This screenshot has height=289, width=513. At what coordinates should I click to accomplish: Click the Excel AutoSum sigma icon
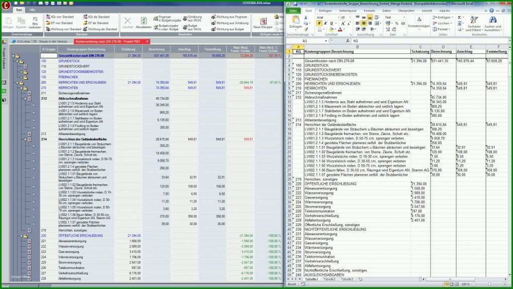(x=459, y=17)
